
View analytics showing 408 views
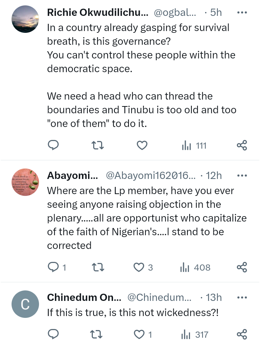click(195, 267)
